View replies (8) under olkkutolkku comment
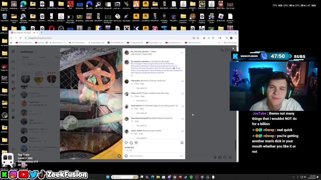Viewport: 321px width, 180px height. tap(141, 88)
